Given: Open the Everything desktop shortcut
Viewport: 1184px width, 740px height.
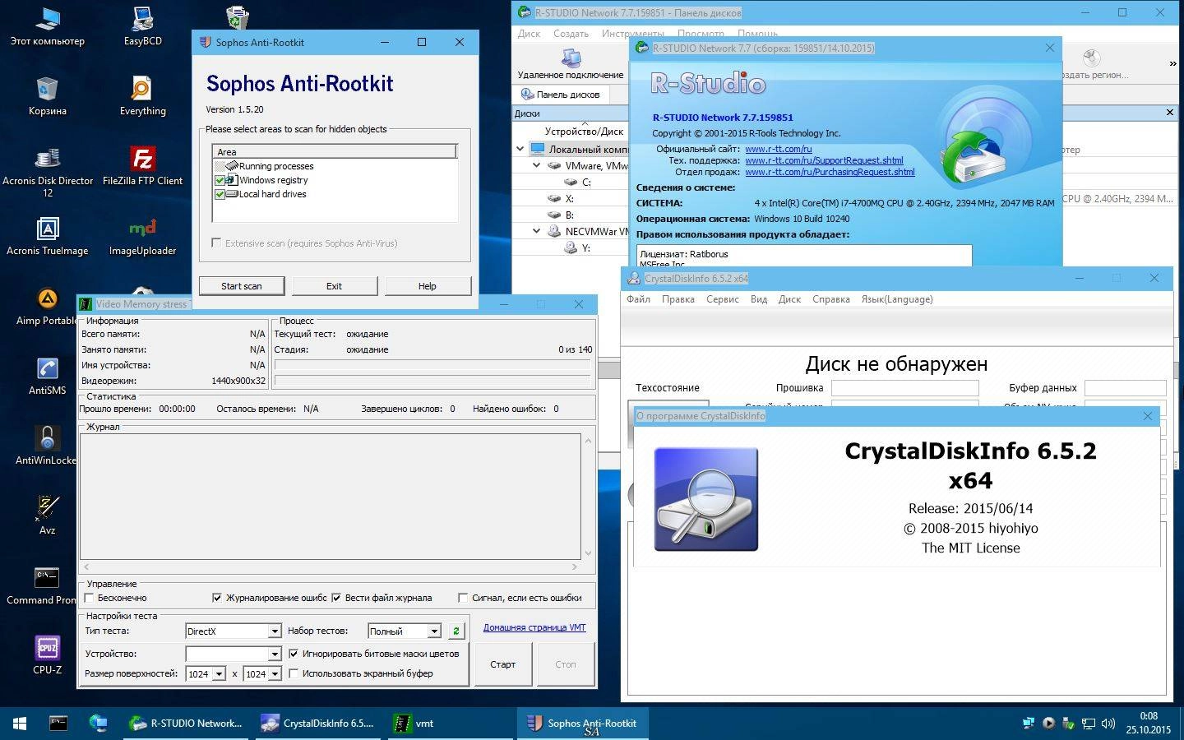Looking at the screenshot, I should tap(142, 95).
